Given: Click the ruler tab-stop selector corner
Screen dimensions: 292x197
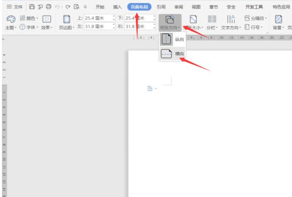Looking at the screenshot, I should click(x=3, y=39).
